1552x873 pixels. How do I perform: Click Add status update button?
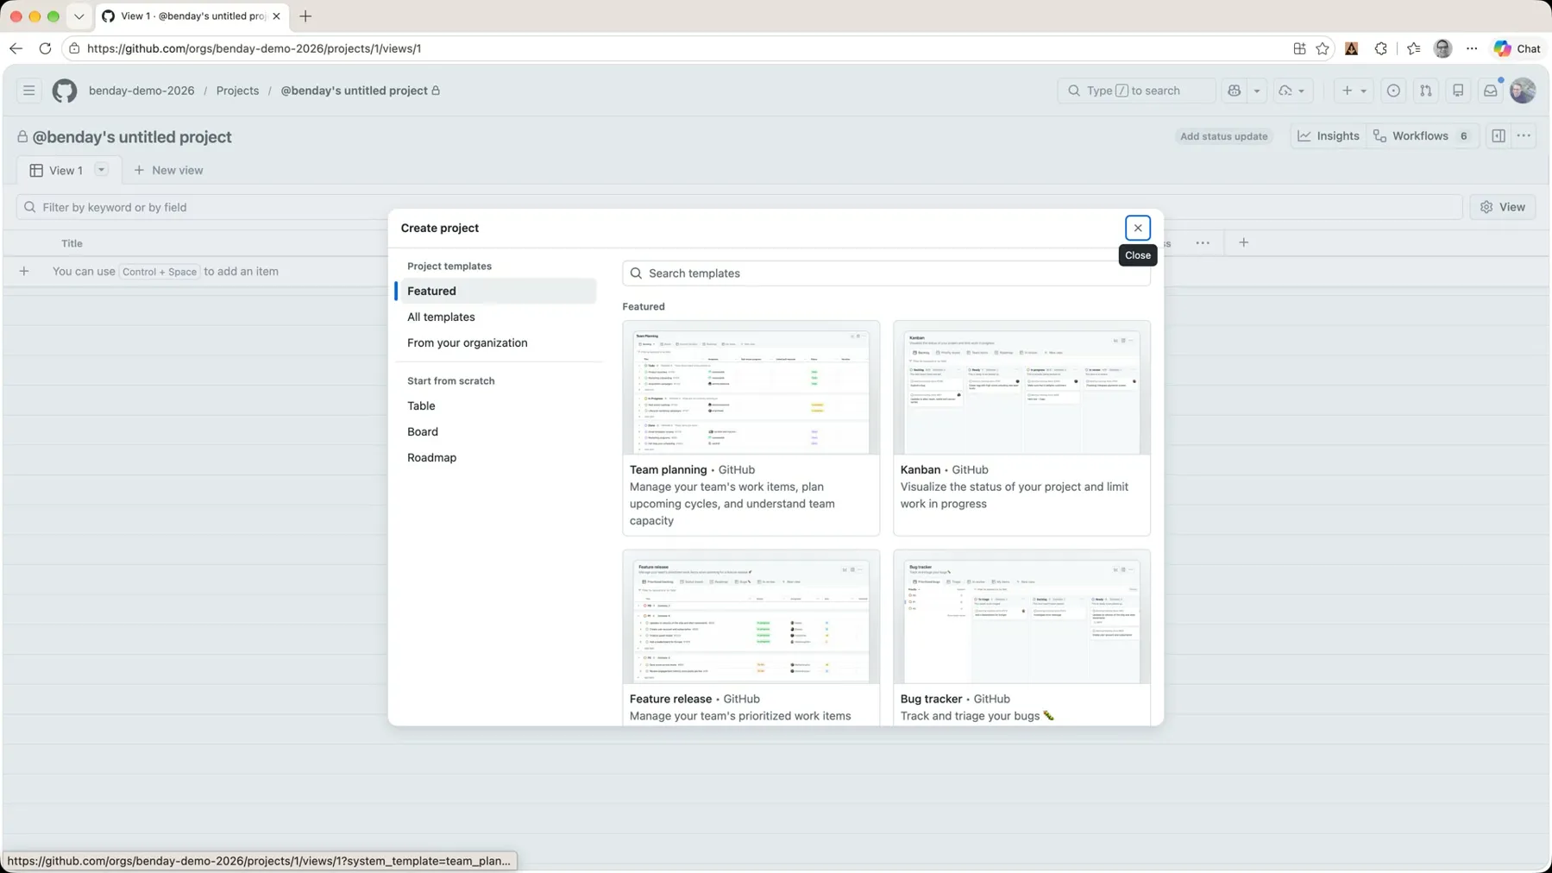[x=1223, y=136]
